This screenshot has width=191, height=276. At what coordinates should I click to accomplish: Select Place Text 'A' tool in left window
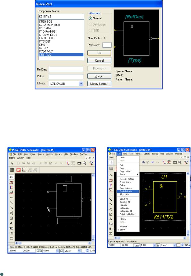12,223
